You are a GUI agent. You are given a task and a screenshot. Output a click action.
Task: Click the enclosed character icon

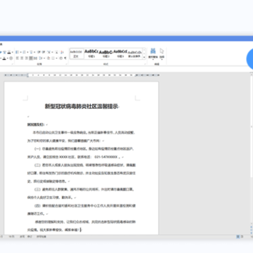point(11,58)
